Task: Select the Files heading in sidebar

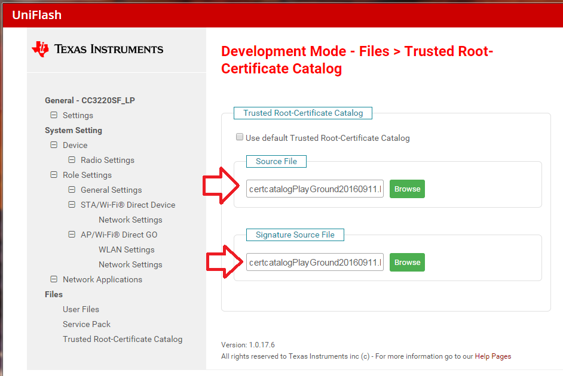Action: click(x=54, y=294)
